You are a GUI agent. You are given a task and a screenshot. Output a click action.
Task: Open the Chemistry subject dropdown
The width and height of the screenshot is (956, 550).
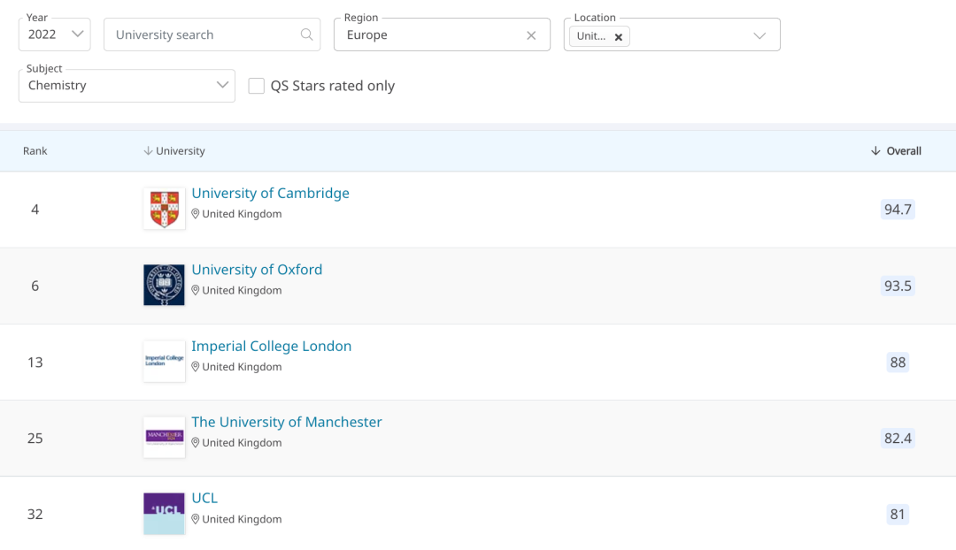(x=127, y=85)
